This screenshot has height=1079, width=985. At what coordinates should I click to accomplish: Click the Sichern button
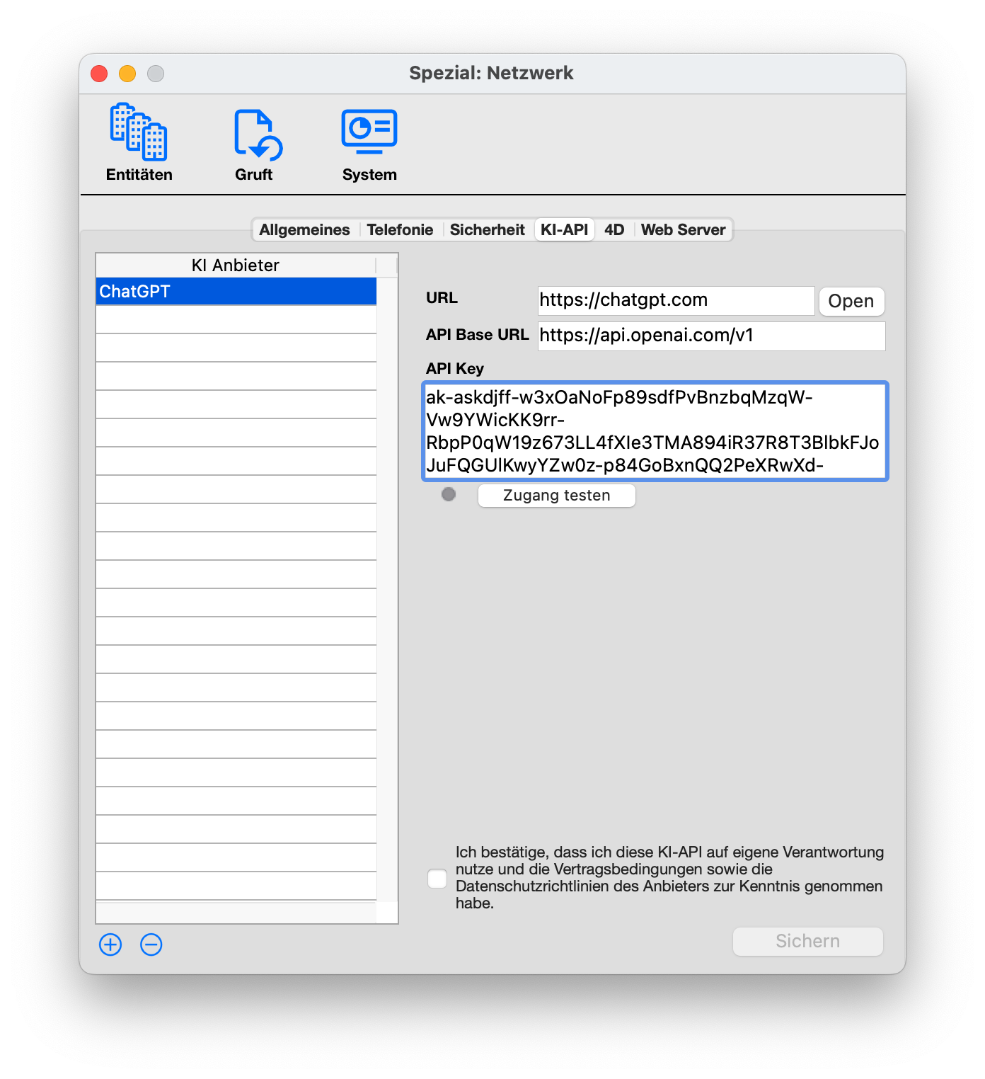808,941
